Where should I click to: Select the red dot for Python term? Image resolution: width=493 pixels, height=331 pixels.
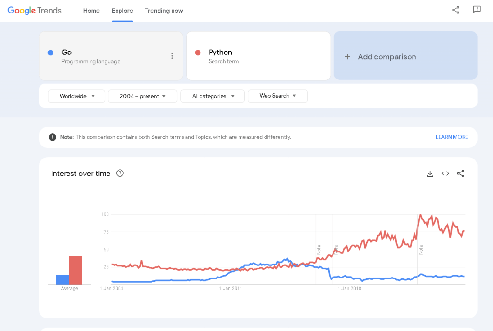(198, 53)
